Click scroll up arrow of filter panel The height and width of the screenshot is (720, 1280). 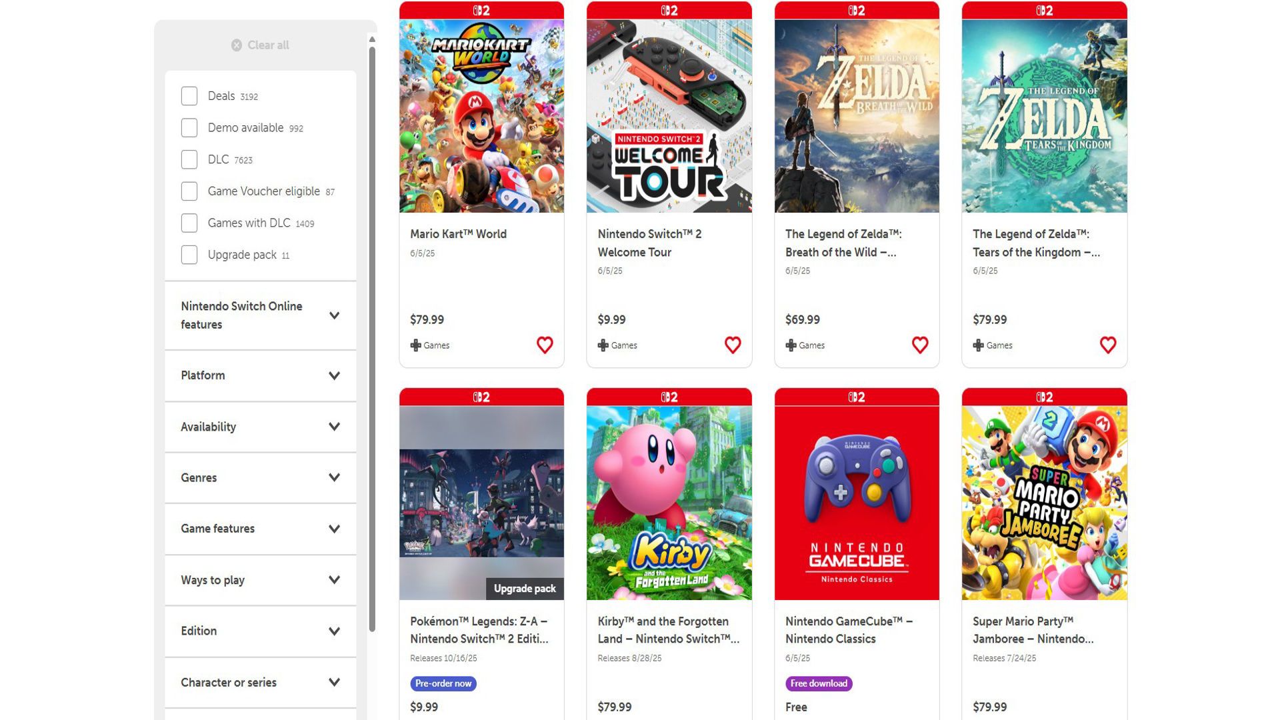(372, 39)
